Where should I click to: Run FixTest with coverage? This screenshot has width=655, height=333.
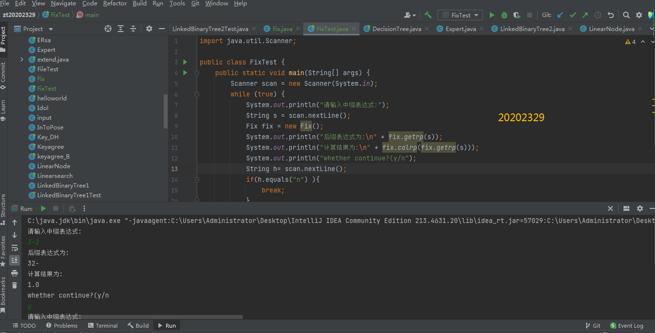tap(517, 15)
